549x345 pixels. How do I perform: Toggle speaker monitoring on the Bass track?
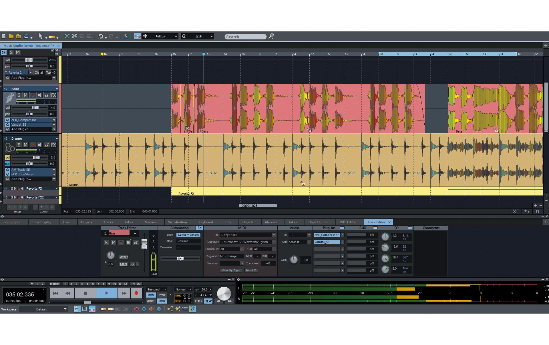[x=40, y=95]
